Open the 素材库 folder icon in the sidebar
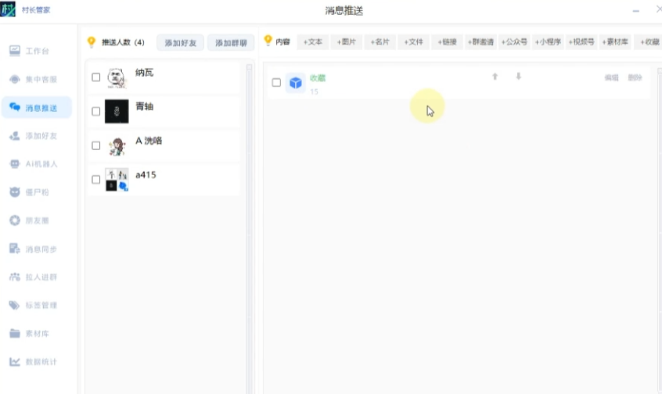Screen dimensions: 662x394 pyautogui.click(x=15, y=333)
